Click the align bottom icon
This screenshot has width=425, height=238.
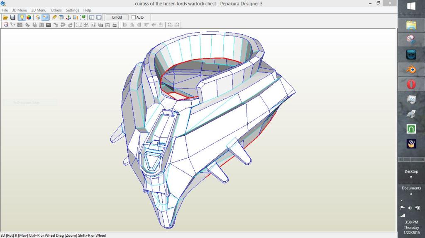[x=161, y=25]
